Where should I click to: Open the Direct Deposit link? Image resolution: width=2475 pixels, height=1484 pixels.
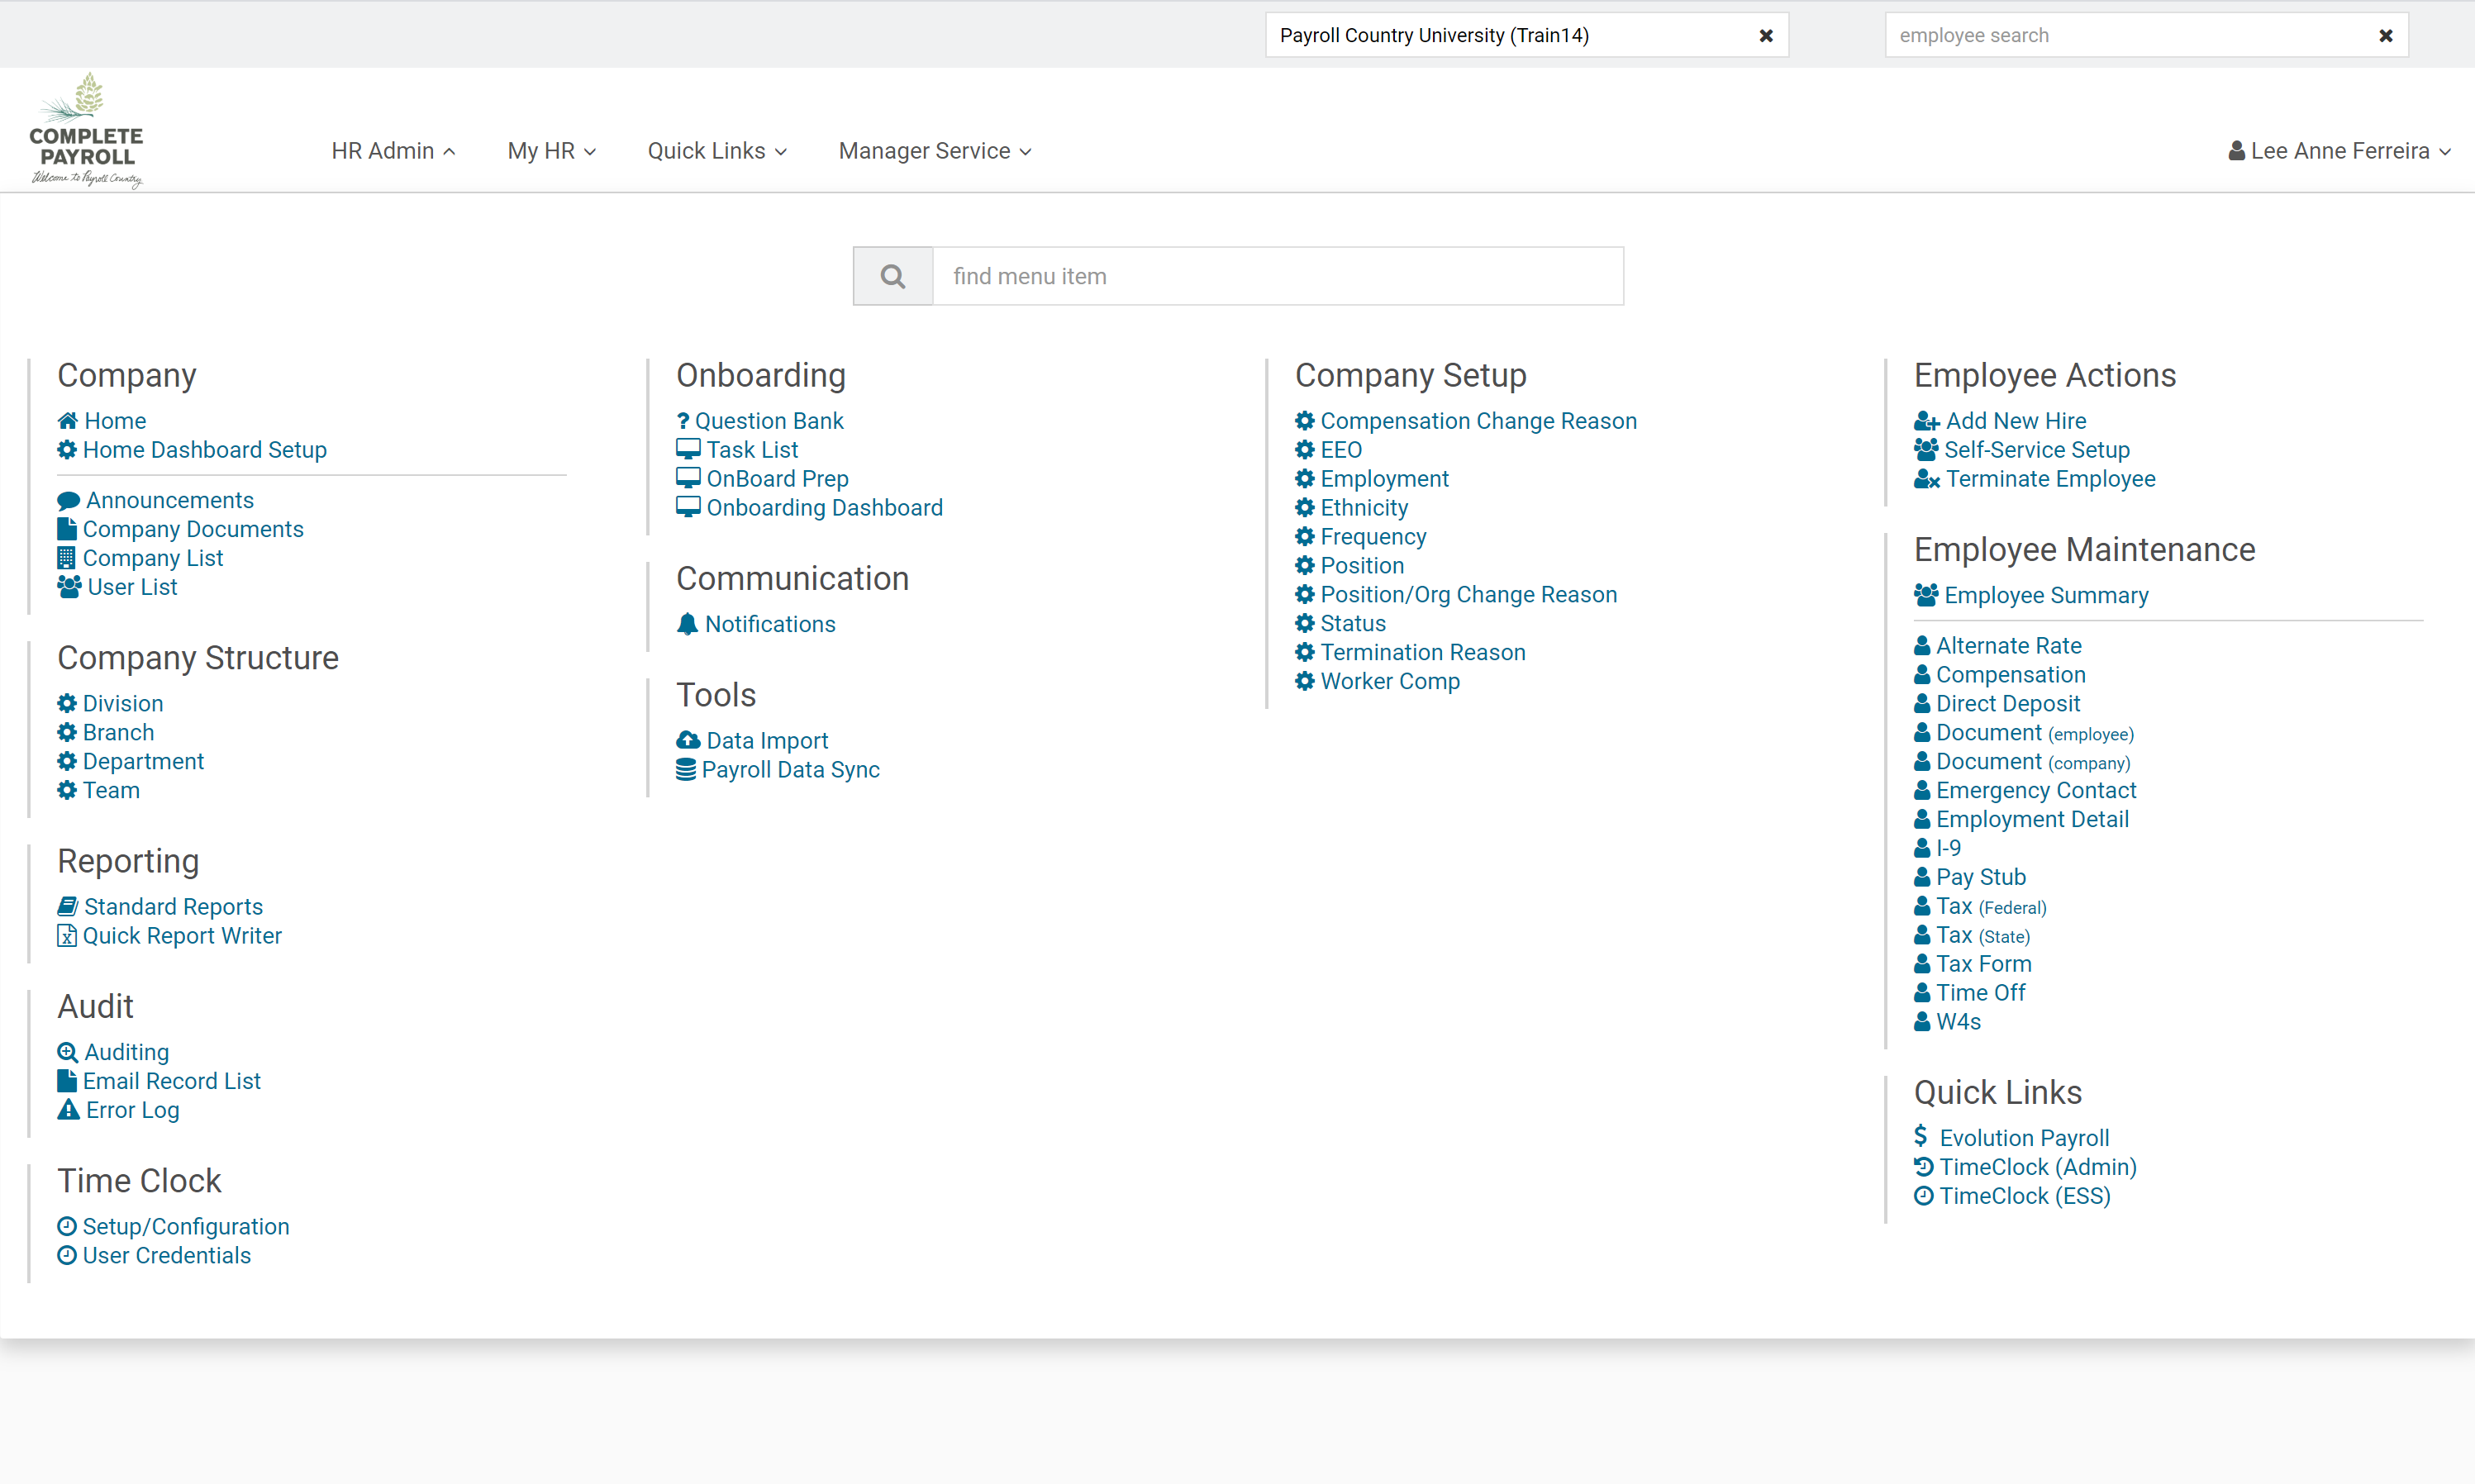[2008, 704]
